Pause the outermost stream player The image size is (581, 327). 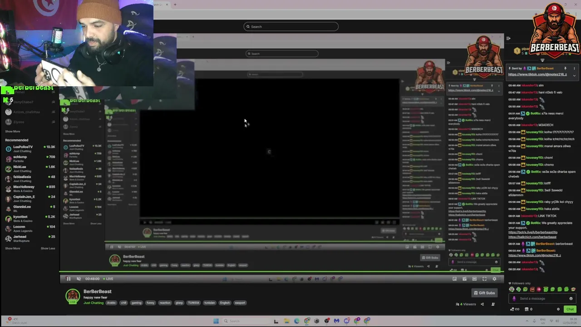coord(69,279)
